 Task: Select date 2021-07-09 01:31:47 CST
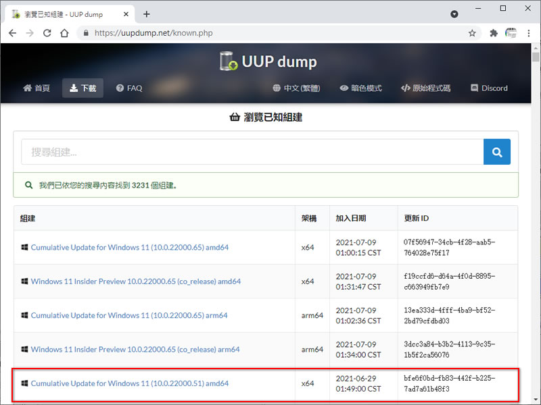[x=358, y=281]
